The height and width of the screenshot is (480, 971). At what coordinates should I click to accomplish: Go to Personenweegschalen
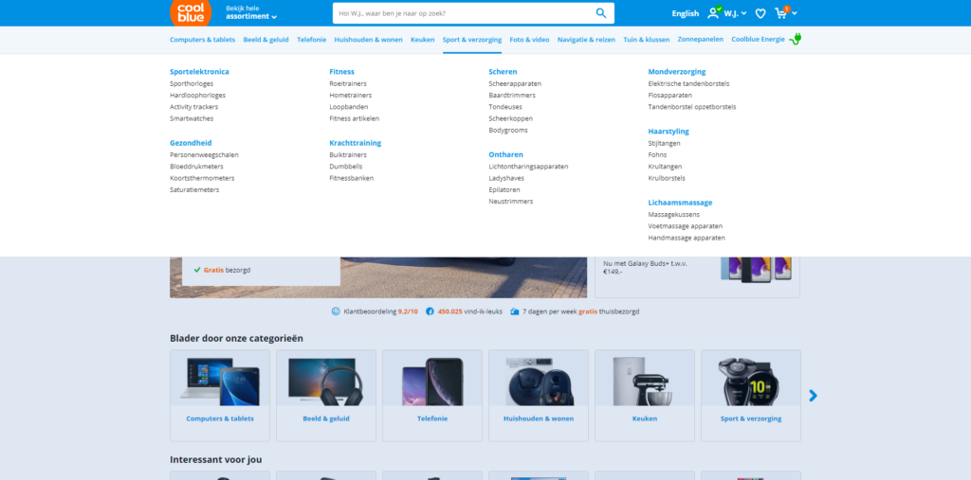pos(204,155)
